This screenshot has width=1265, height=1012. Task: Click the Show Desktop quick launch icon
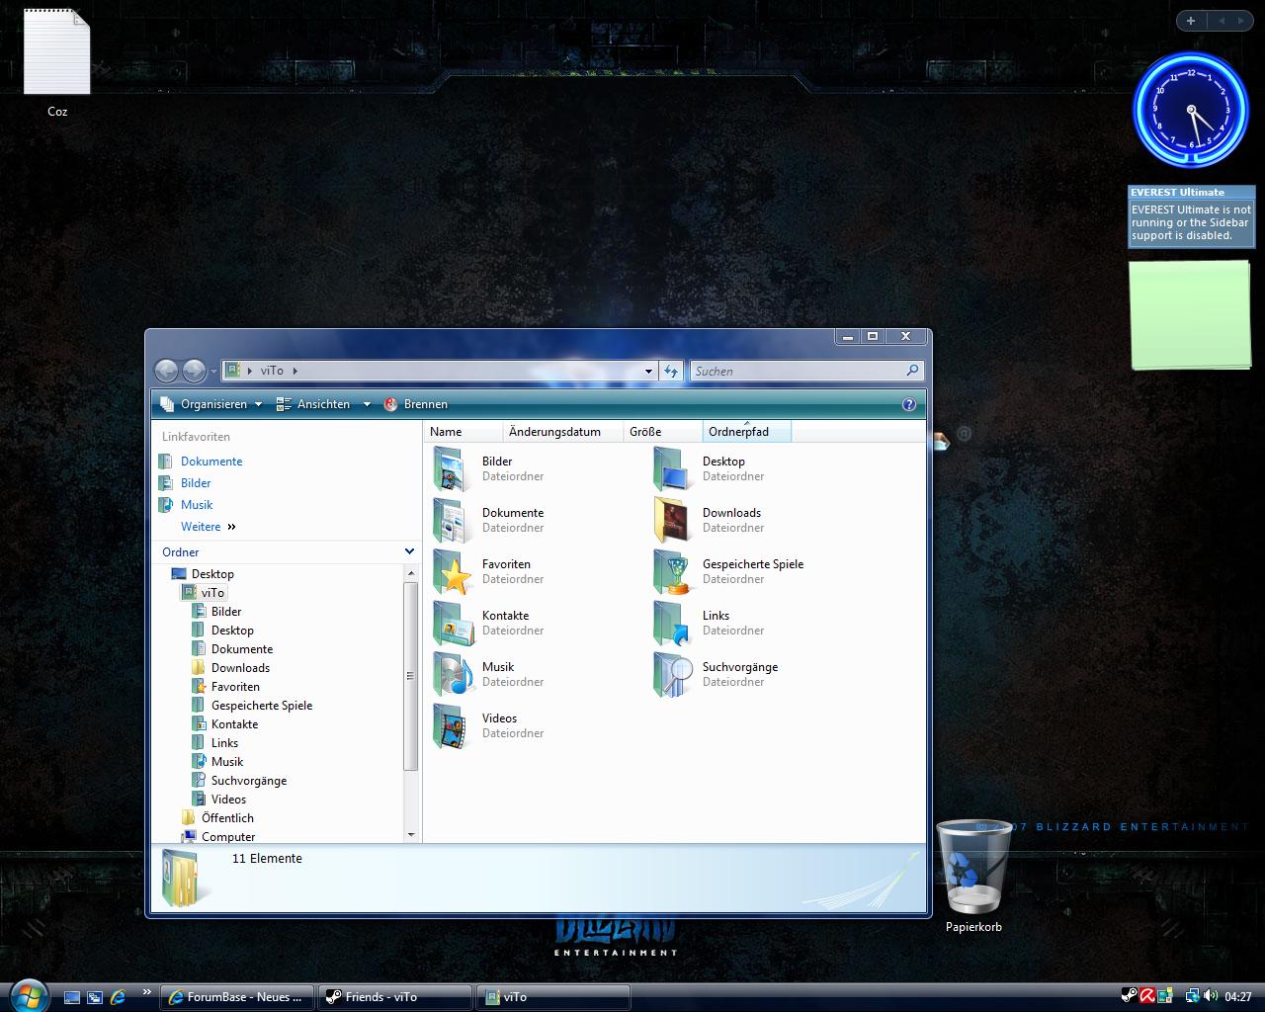(x=72, y=997)
